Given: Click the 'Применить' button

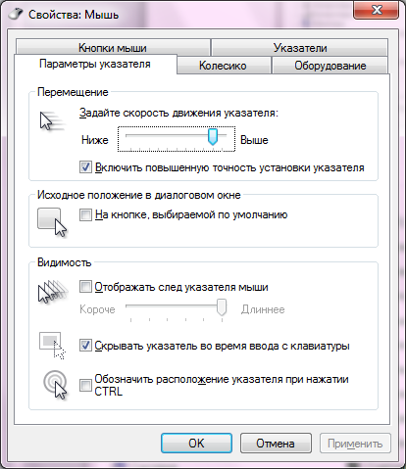Looking at the screenshot, I should tap(355, 444).
